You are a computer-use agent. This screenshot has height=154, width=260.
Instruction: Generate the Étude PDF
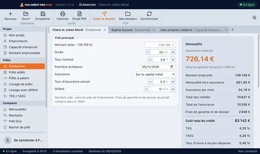(x=79, y=14)
